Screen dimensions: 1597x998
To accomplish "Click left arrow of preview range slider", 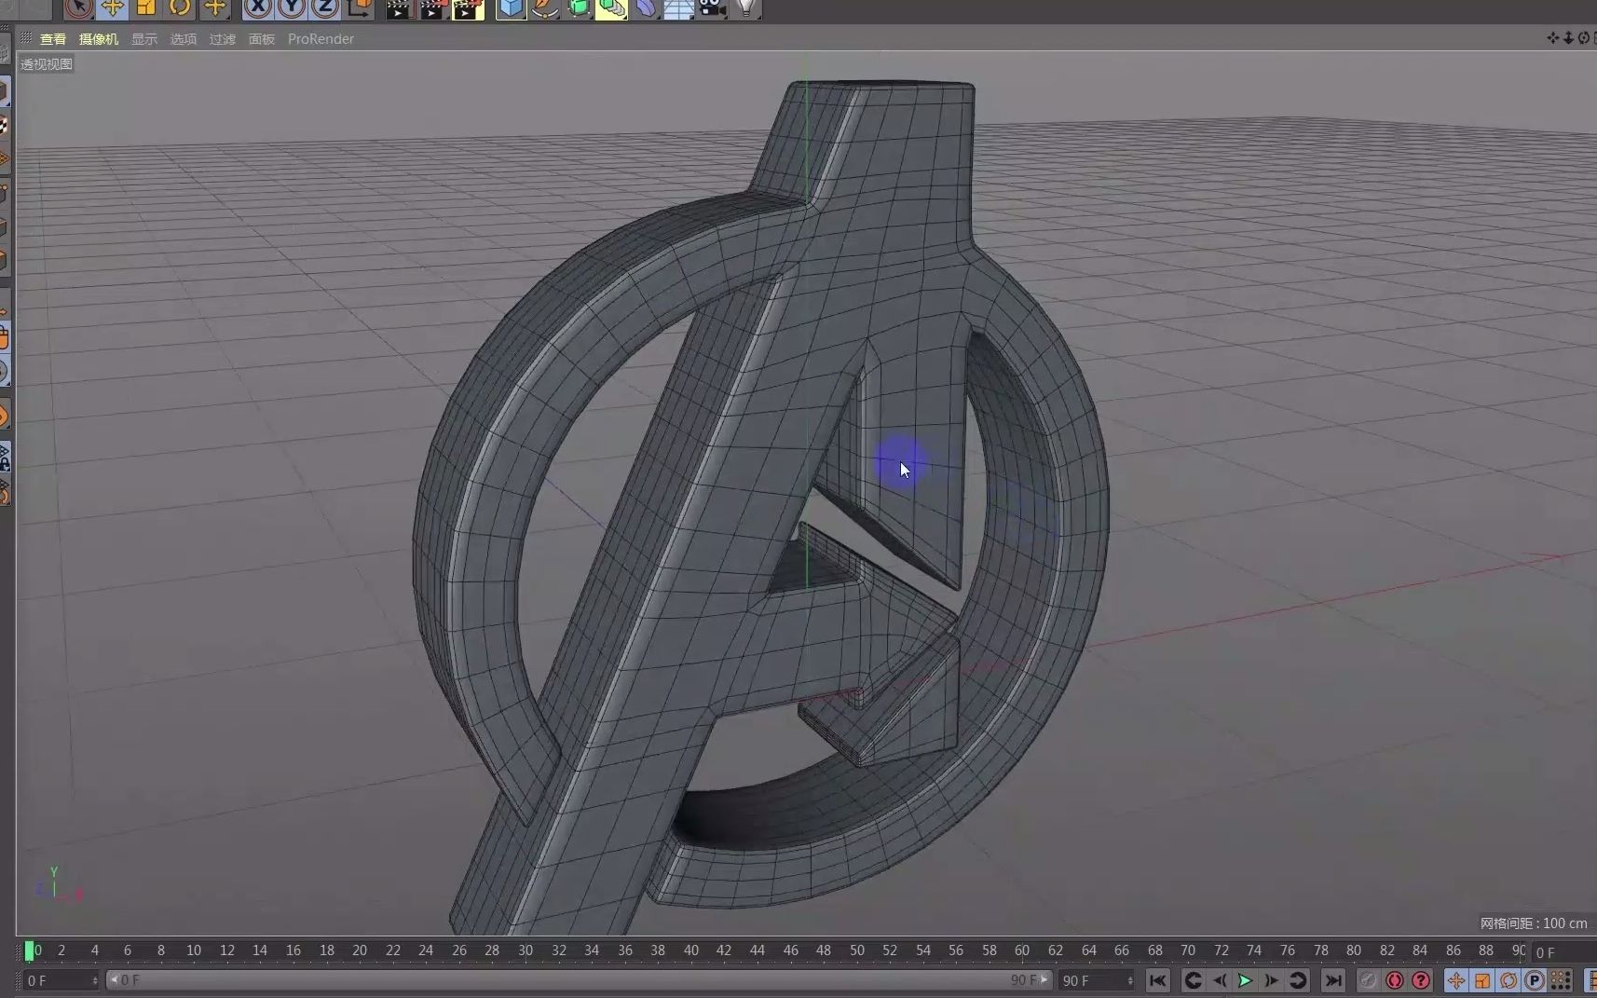I will click(x=115, y=980).
